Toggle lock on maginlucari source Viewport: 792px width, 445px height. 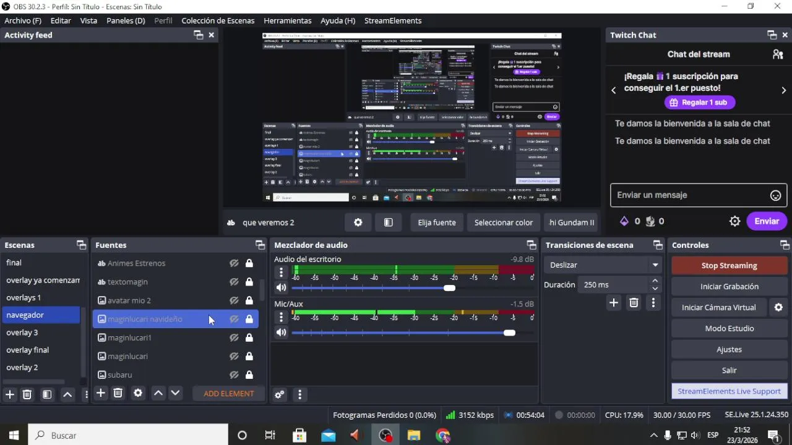point(249,356)
